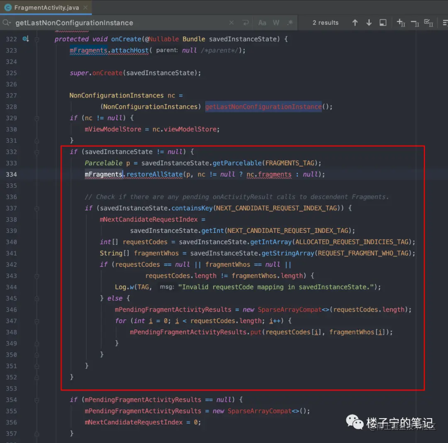Click line number 328 in gutter
448x443 pixels.
[x=12, y=107]
